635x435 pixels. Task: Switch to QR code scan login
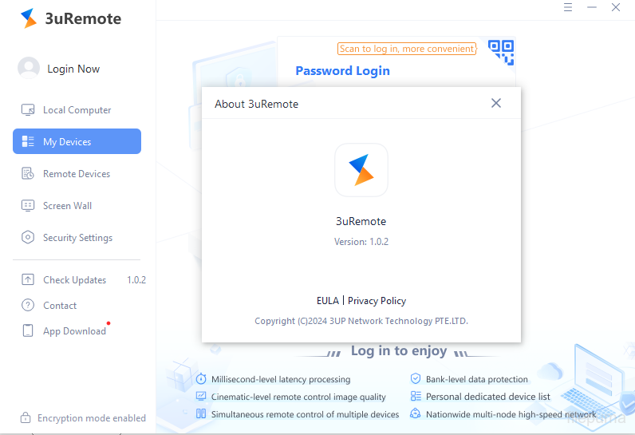502,52
